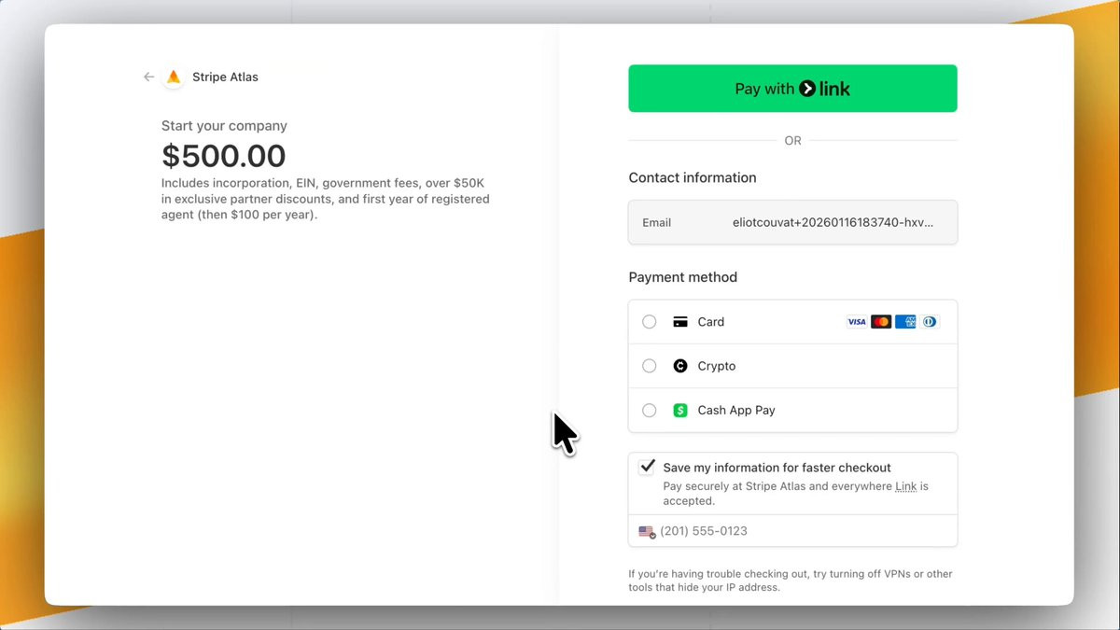Click the black card icon

click(x=680, y=322)
